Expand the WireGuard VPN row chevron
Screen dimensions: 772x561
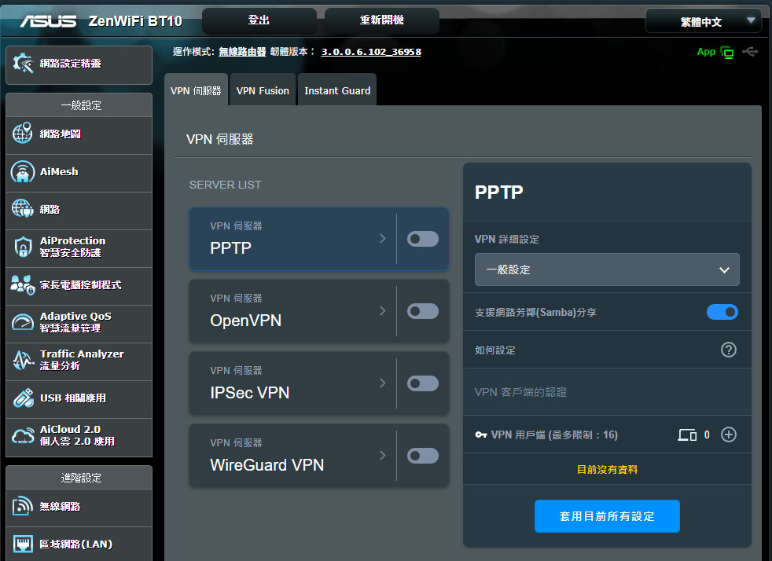(383, 456)
